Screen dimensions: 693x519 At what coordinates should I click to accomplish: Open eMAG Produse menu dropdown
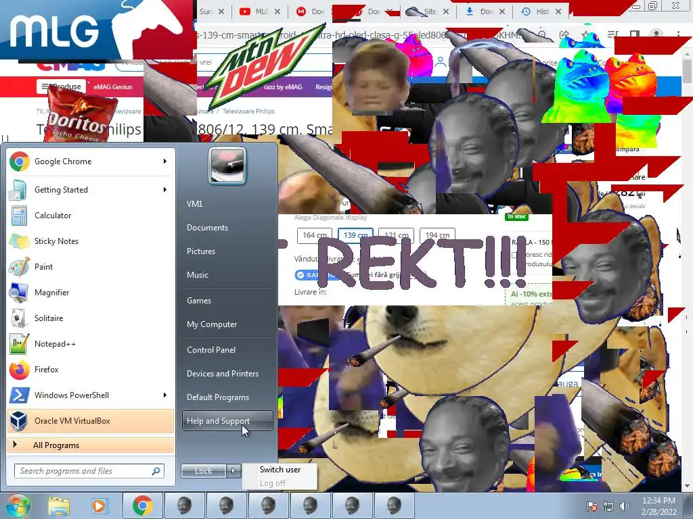pyautogui.click(x=61, y=86)
